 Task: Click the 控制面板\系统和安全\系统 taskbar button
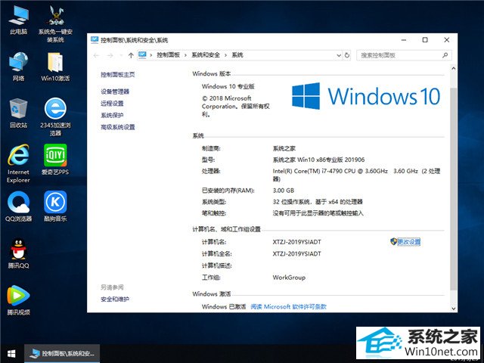point(62,354)
